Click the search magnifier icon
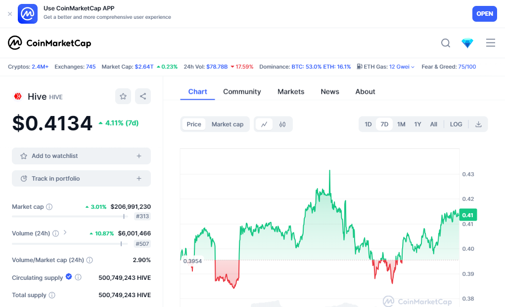 pos(446,43)
